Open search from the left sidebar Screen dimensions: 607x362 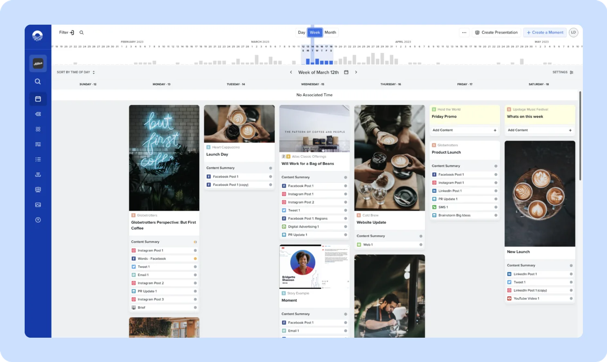tap(38, 82)
